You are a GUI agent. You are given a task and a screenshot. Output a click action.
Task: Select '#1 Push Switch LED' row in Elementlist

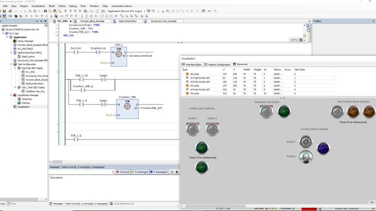(257, 78)
